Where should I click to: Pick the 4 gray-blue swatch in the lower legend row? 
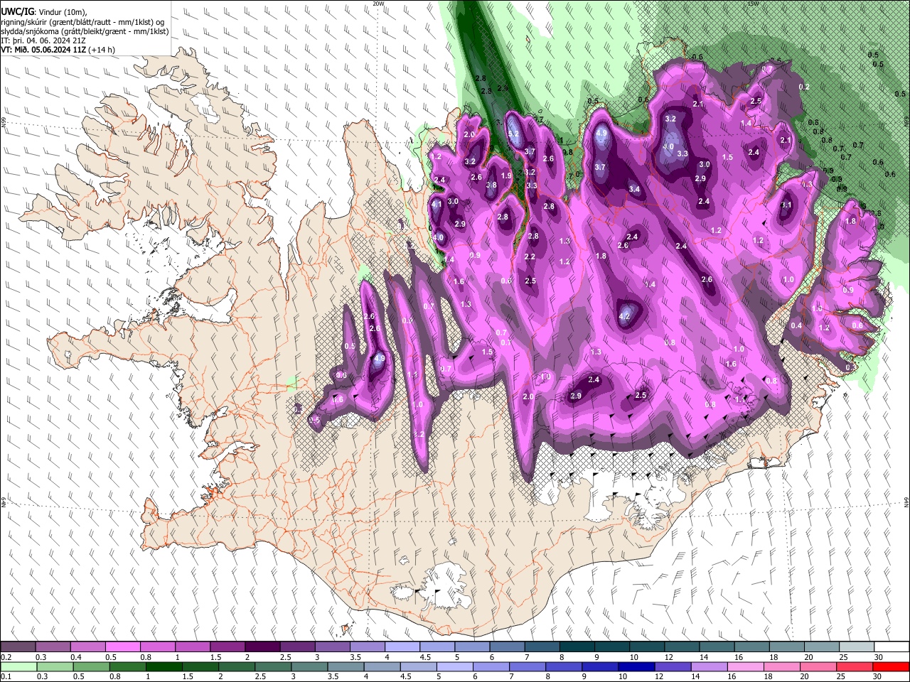click(382, 666)
